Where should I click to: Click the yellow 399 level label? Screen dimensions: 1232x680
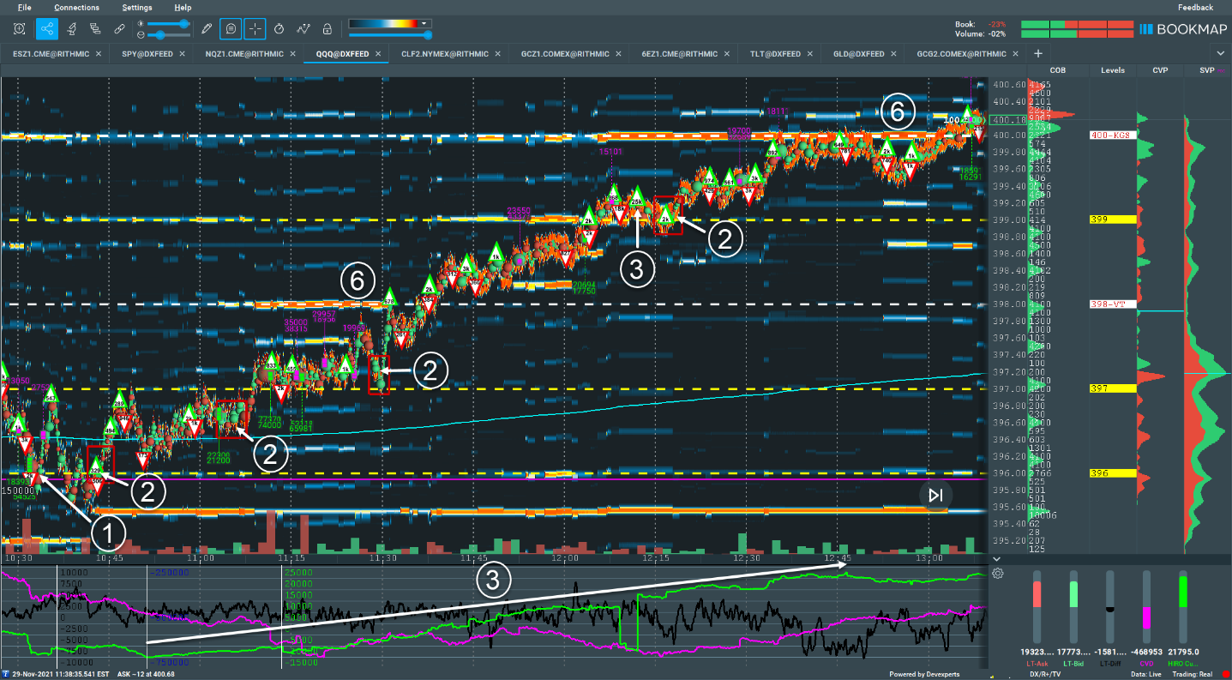(1113, 220)
